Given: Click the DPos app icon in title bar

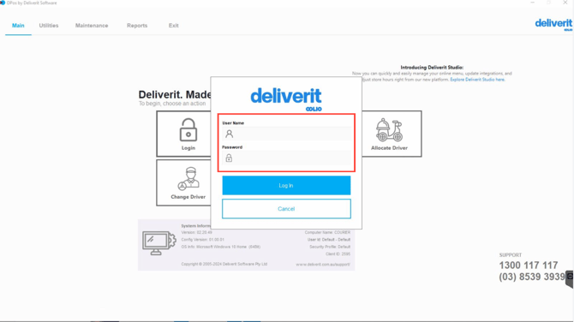Looking at the screenshot, I should 3,3.
